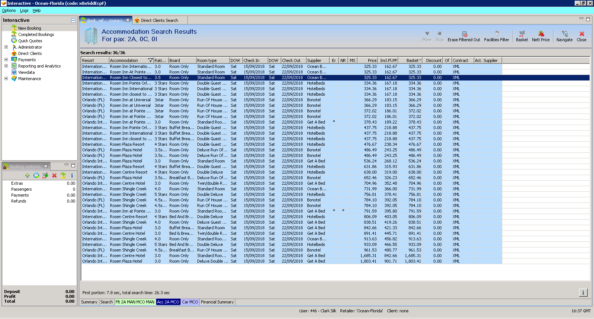
Task: Collapse the Interactive panel with minus button
Action: (x=73, y=20)
